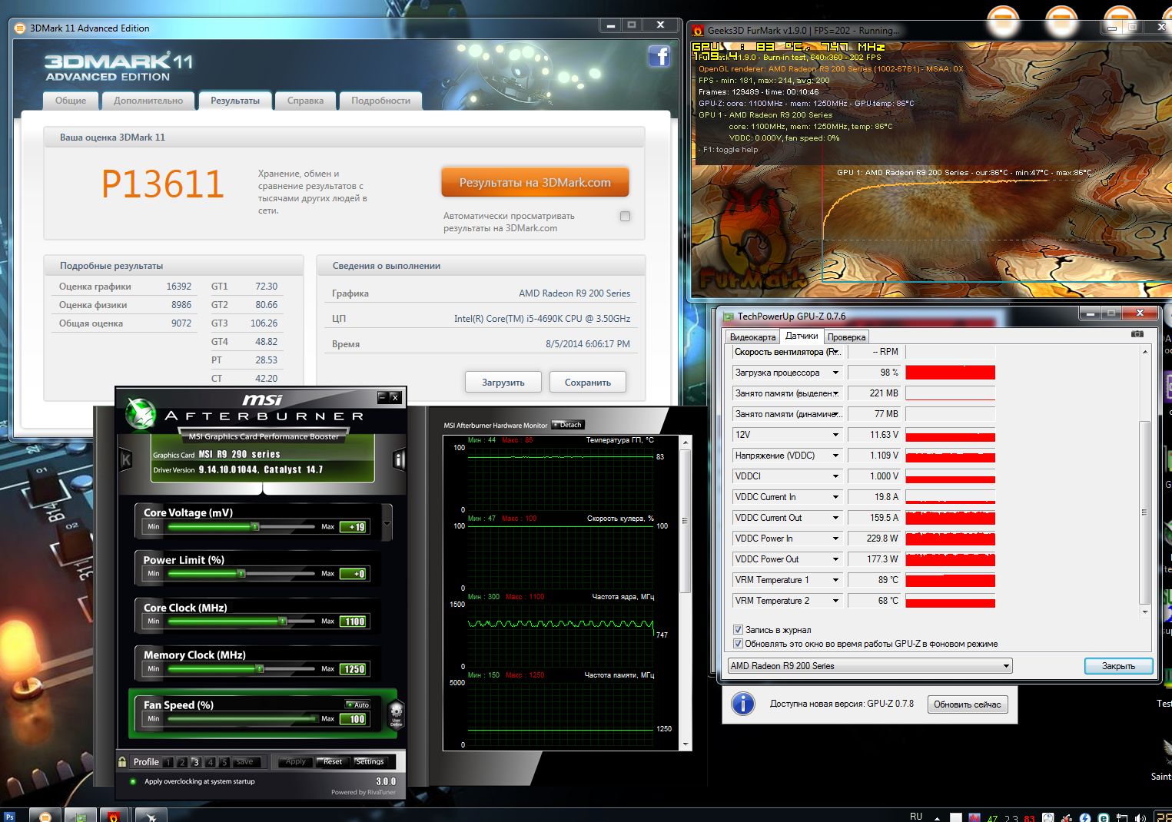Viewport: 1172px width, 822px height.
Task: Click the GPU-Z title bar icon
Action: tap(727, 316)
